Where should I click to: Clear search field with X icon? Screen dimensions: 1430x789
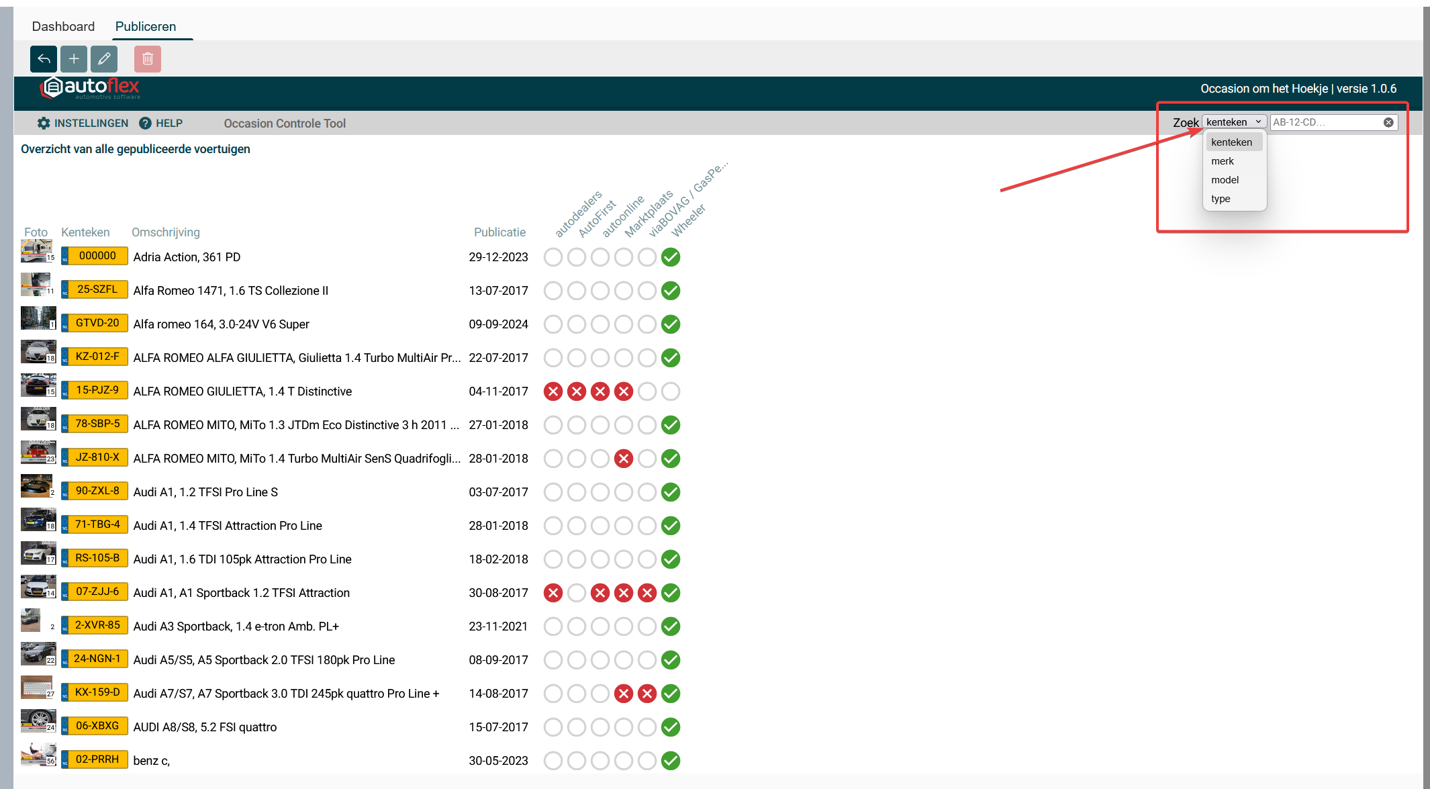[x=1388, y=122]
